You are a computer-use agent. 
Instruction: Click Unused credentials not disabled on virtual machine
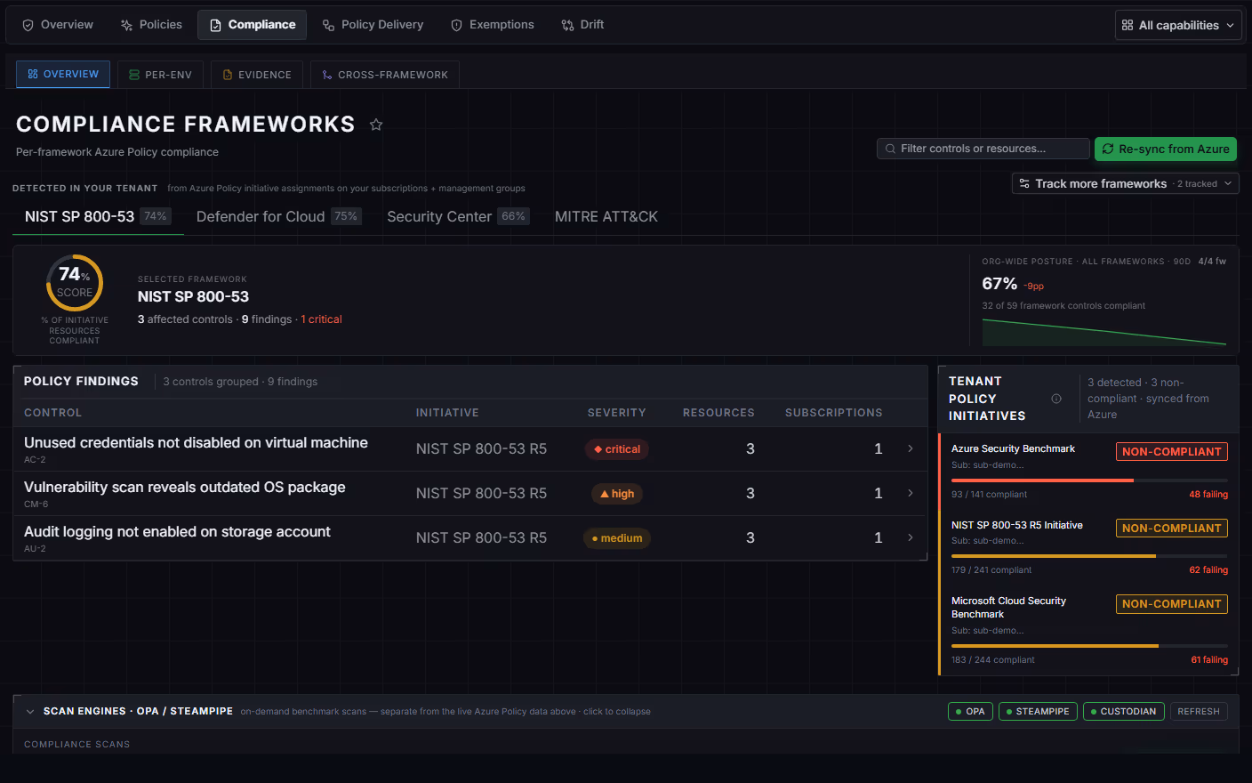[x=196, y=443]
